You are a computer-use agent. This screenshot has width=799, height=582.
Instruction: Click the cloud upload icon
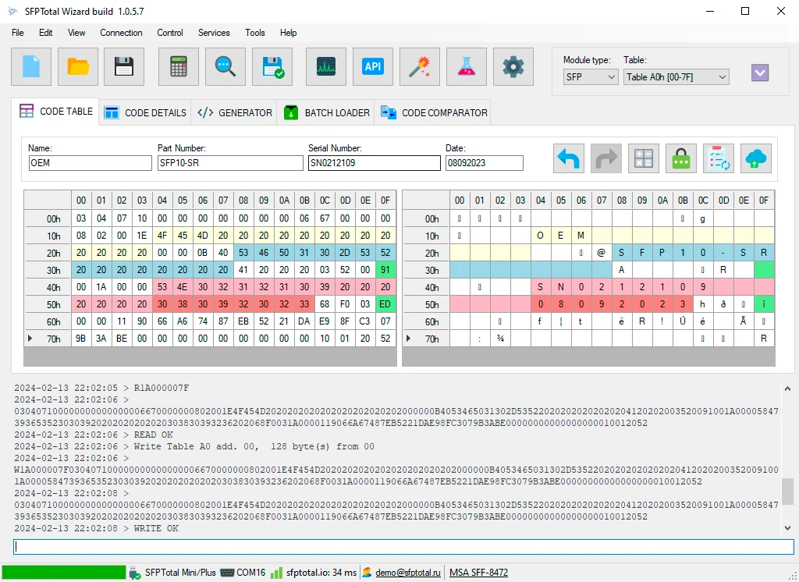tap(756, 158)
